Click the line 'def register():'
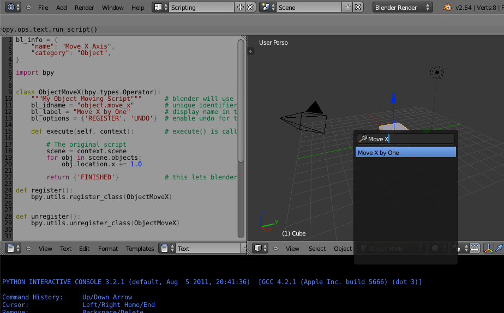504x313 pixels. (x=44, y=190)
